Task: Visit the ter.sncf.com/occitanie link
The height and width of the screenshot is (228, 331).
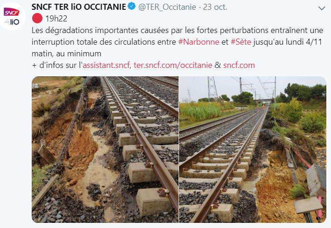Action: click(173, 65)
